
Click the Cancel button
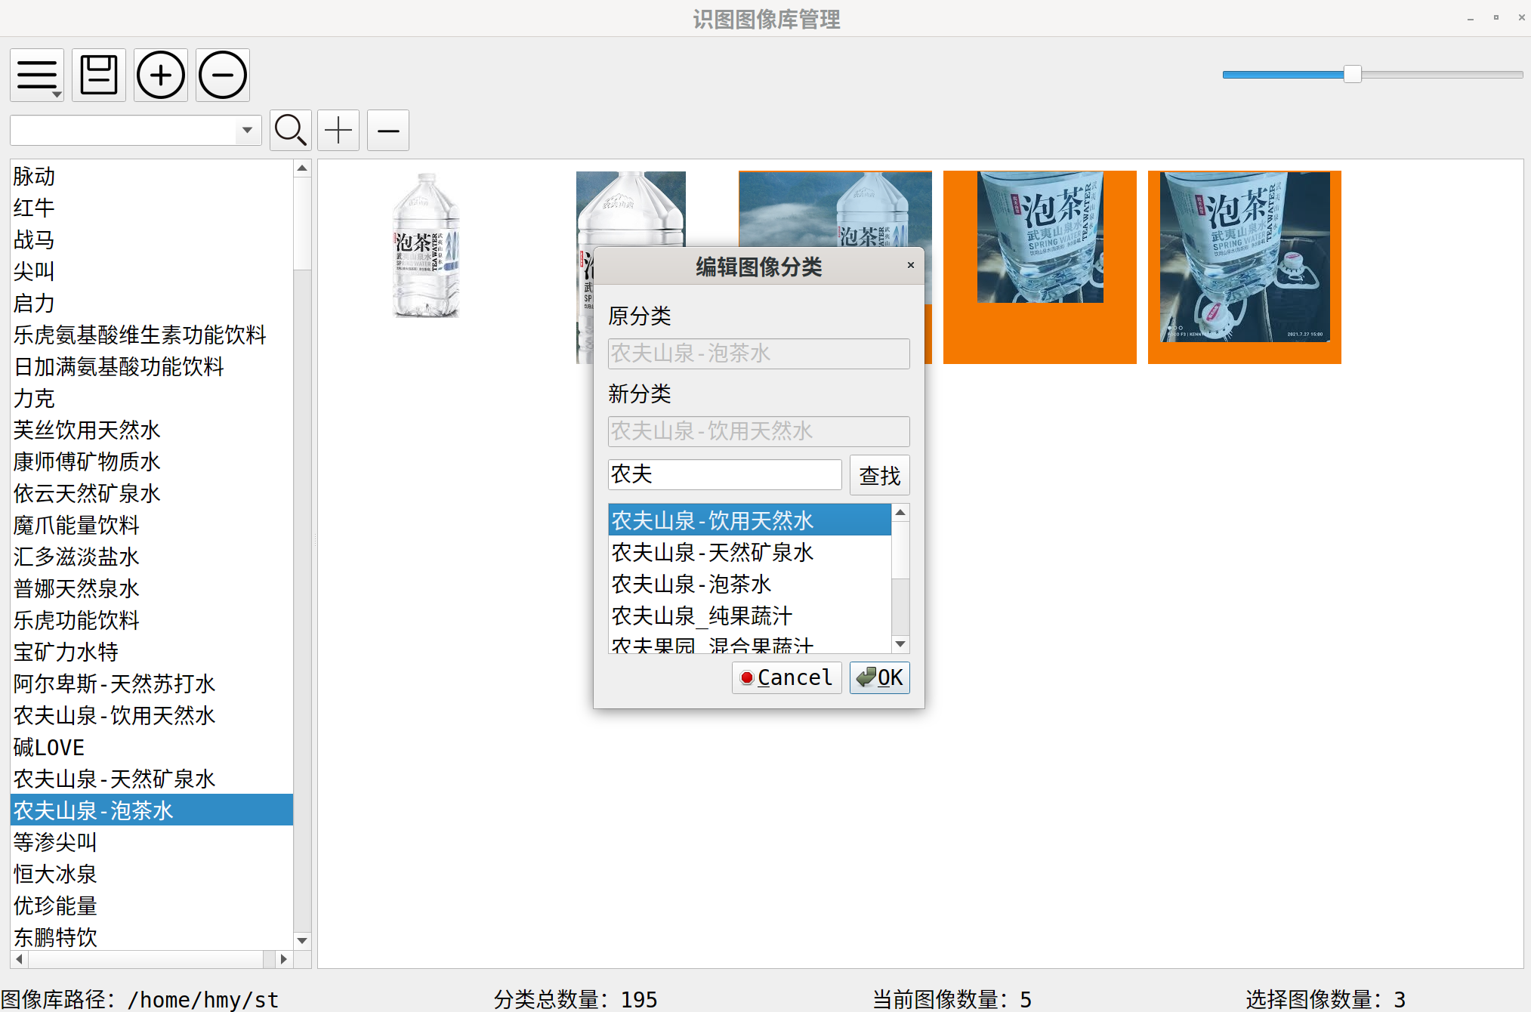(x=787, y=677)
